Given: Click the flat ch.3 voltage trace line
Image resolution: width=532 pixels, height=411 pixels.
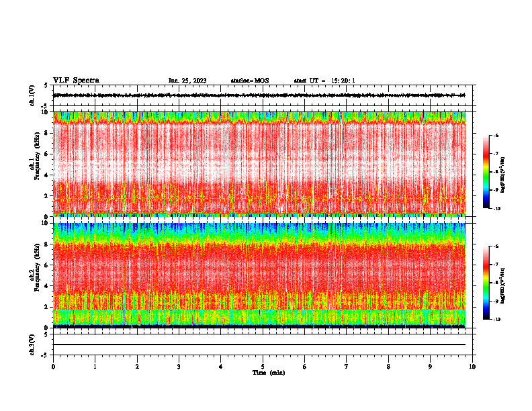Looking at the screenshot, I should coord(259,345).
